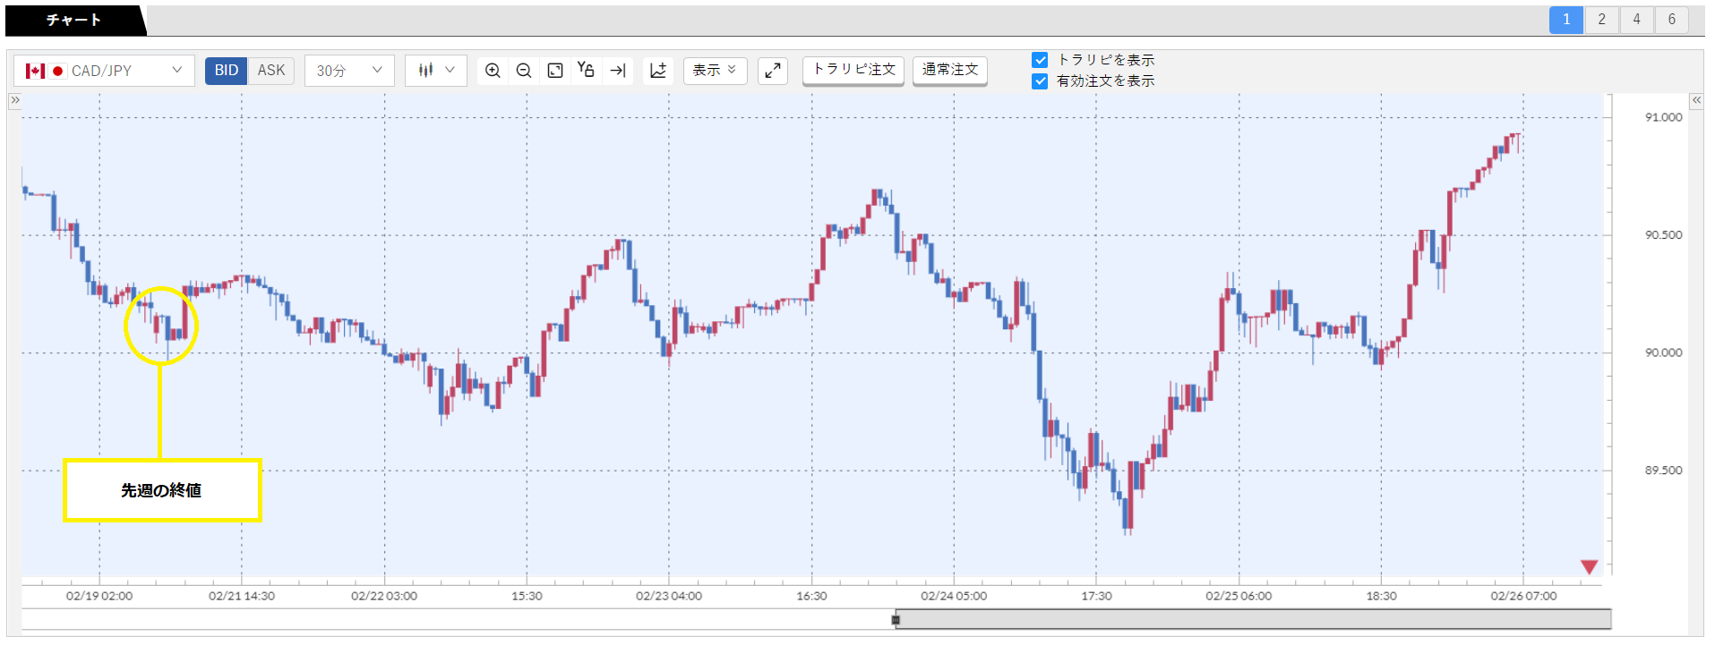1715x645 pixels.
Task: Open the CAD/JPY currency pair dropdown
Action: pos(104,71)
